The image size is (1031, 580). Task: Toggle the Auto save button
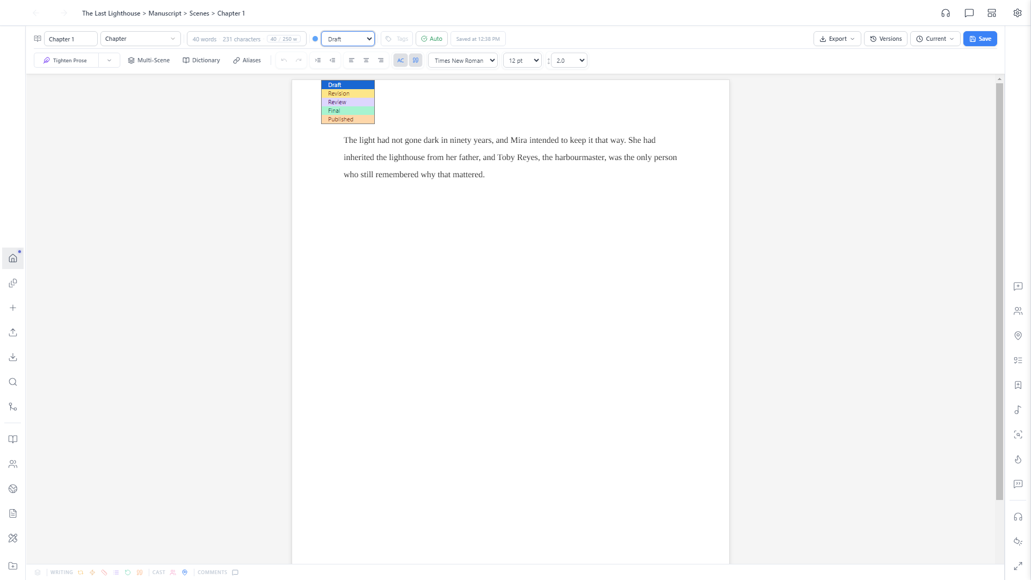pyautogui.click(x=432, y=39)
